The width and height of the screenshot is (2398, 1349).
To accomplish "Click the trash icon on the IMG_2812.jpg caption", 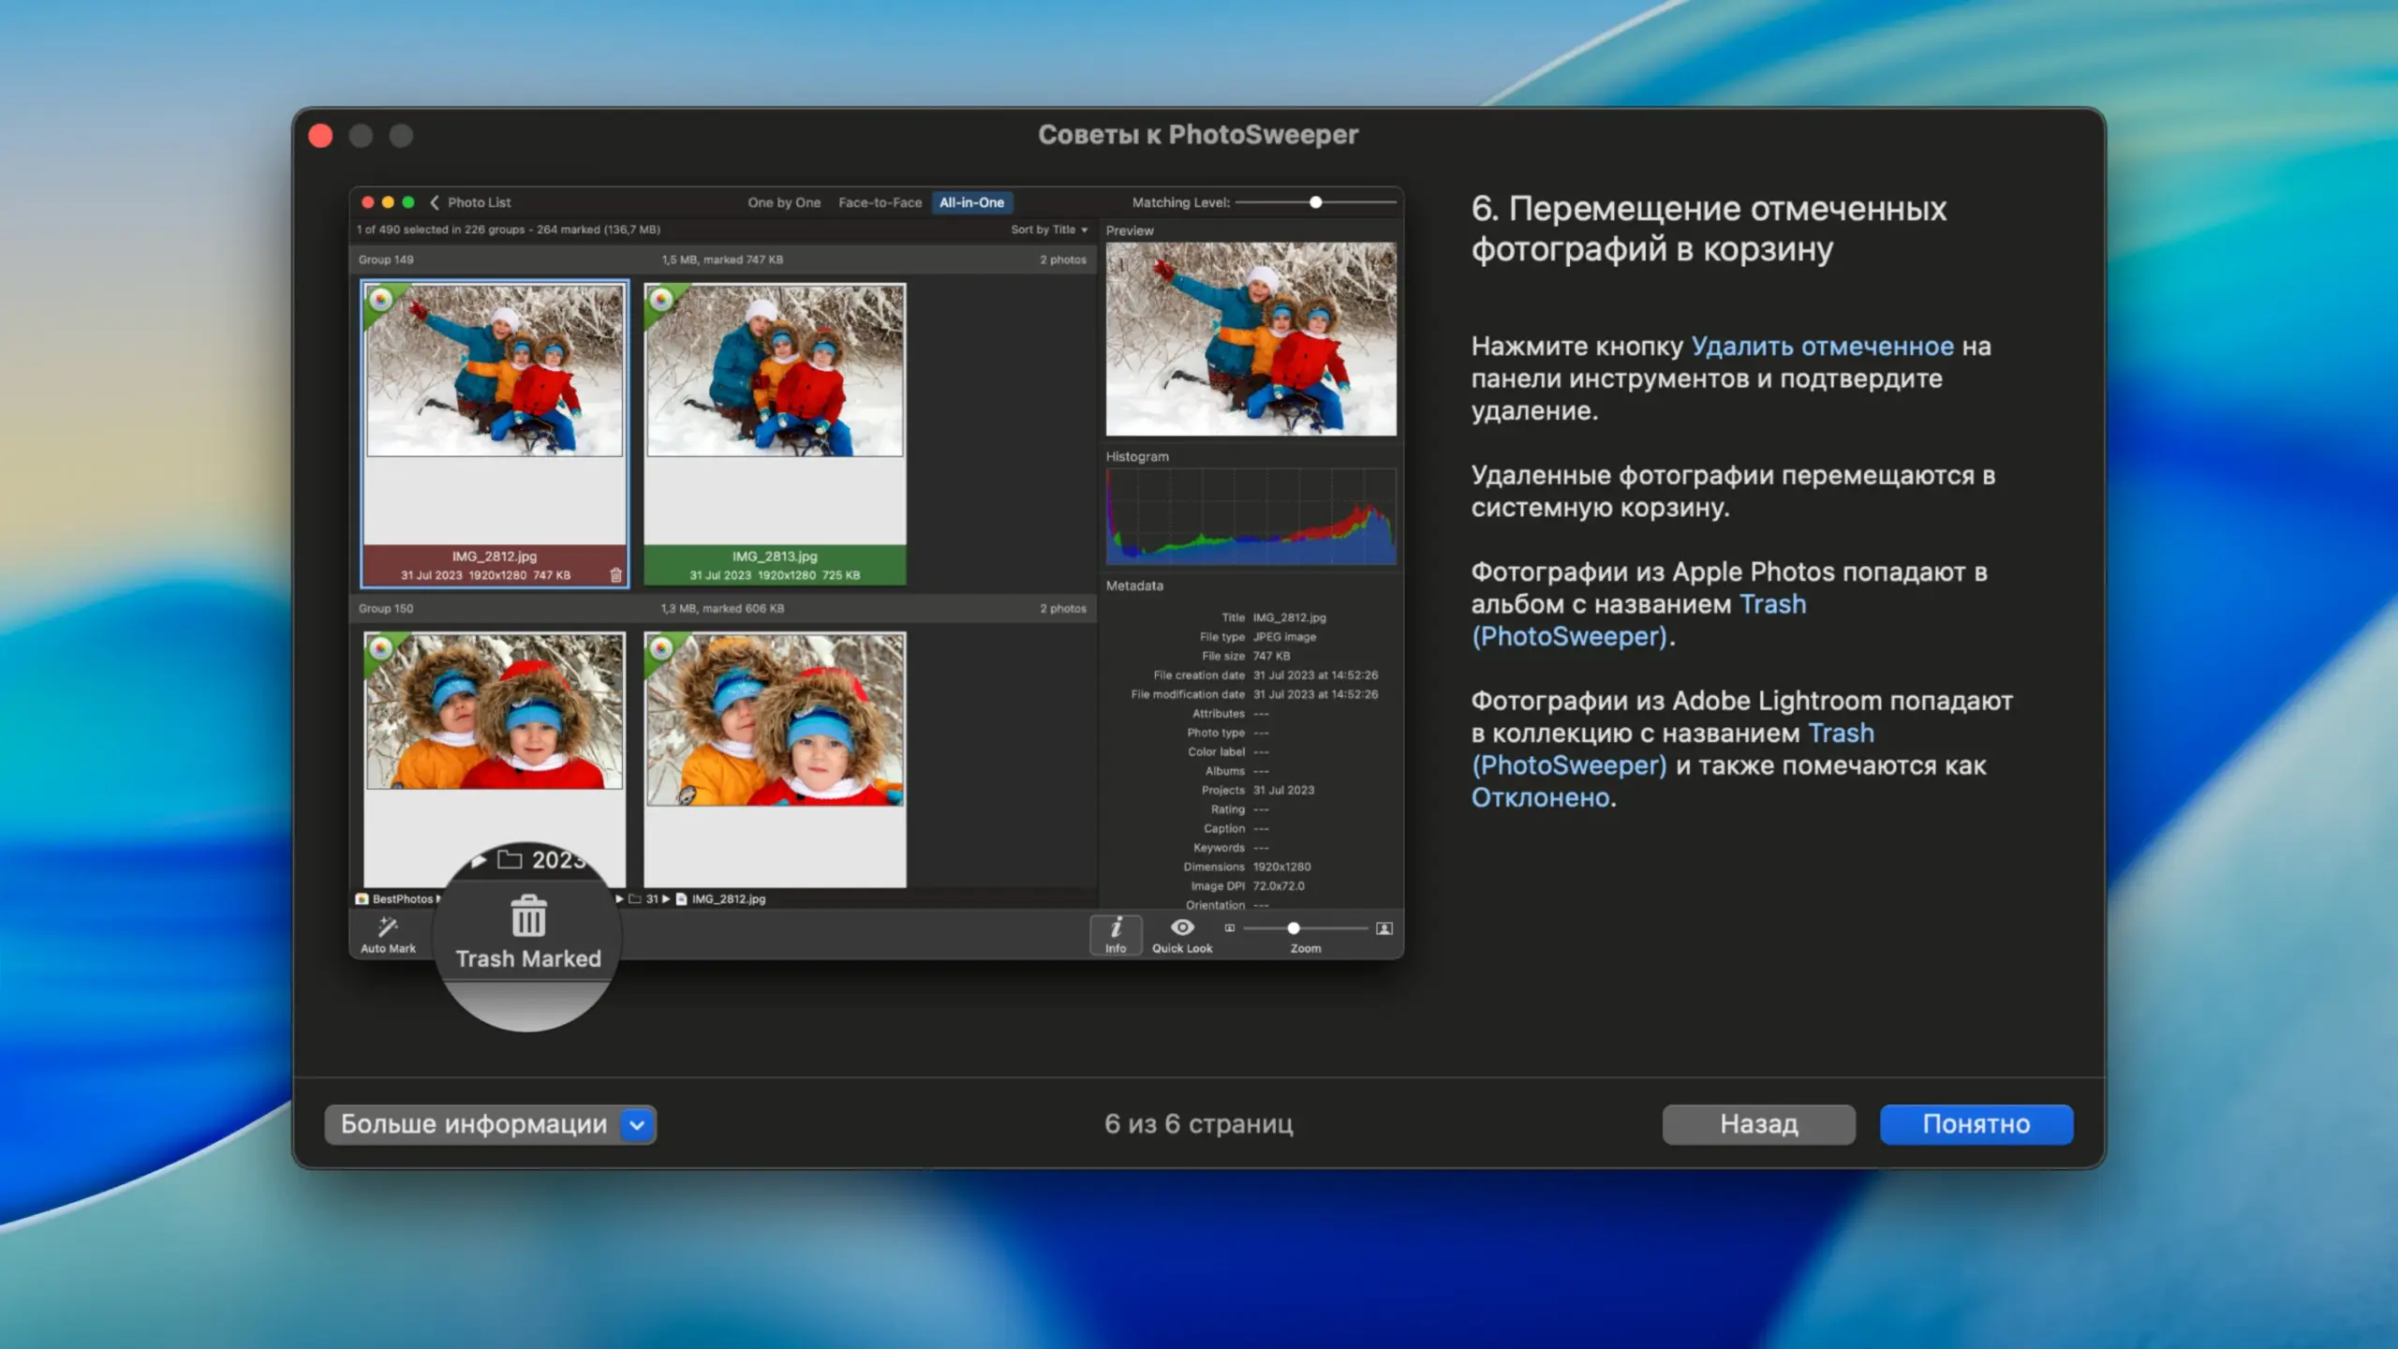I will click(615, 575).
